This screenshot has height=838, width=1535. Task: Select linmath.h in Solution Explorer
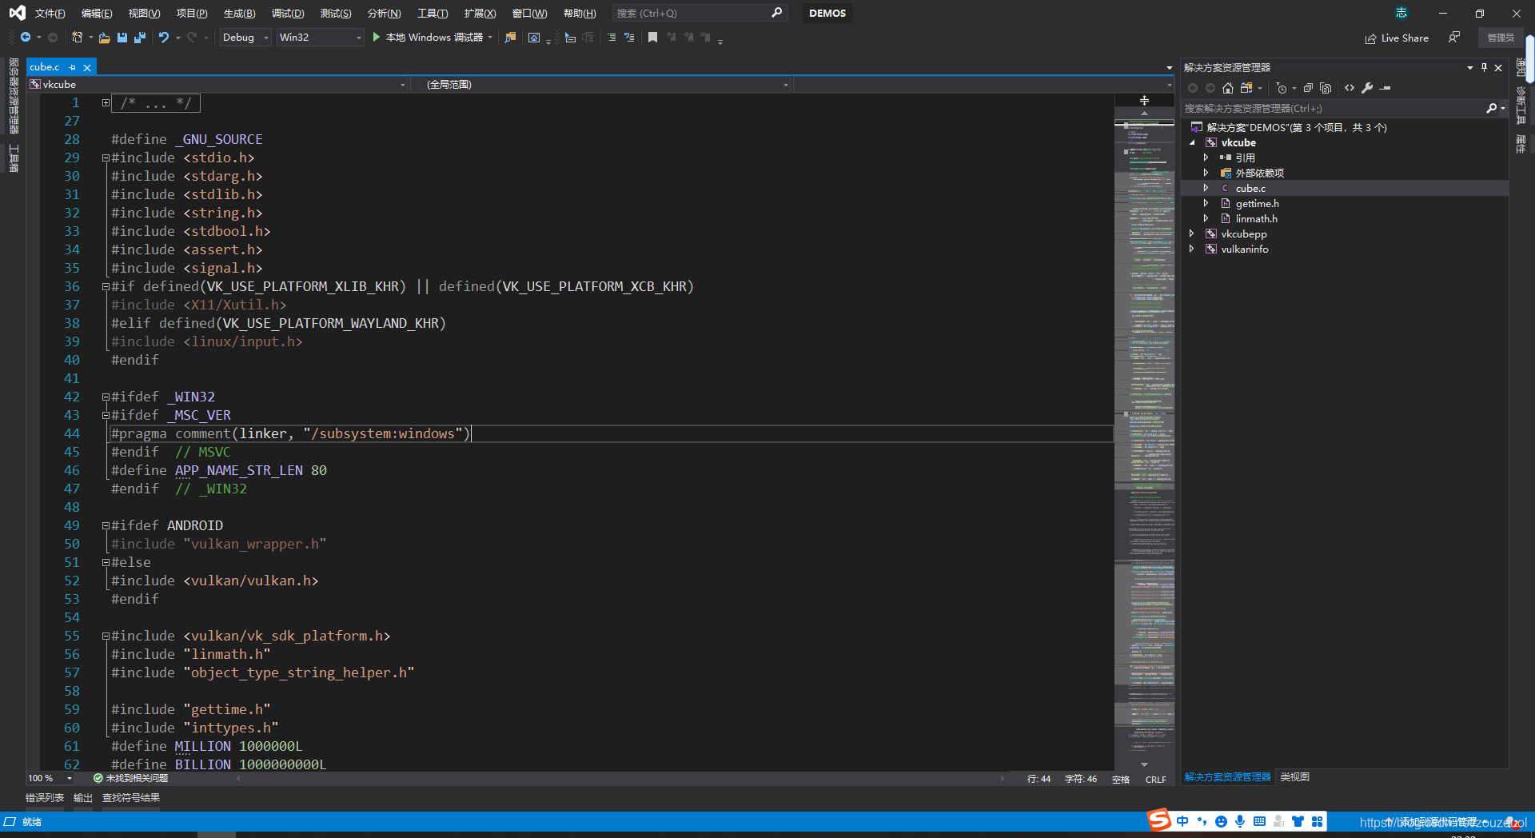(x=1256, y=218)
